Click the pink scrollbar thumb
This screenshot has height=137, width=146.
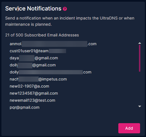[140, 58]
